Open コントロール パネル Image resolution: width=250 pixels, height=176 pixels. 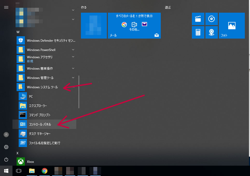click(x=44, y=124)
